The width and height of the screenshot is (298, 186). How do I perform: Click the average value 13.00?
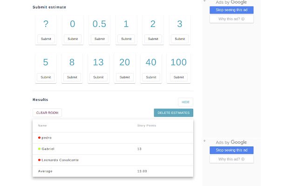coord(142,171)
